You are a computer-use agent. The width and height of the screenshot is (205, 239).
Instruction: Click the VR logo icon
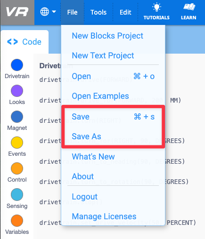point(17,12)
